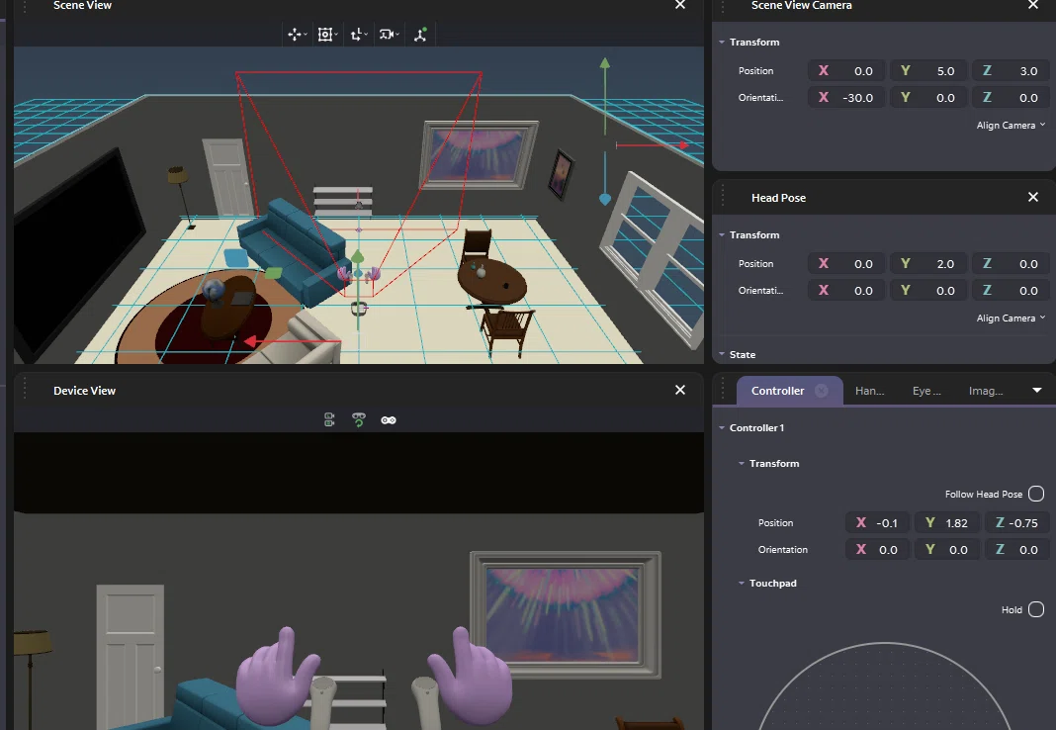The image size is (1056, 730).
Task: Click the framed painting in Device View
Action: pyautogui.click(x=565, y=614)
